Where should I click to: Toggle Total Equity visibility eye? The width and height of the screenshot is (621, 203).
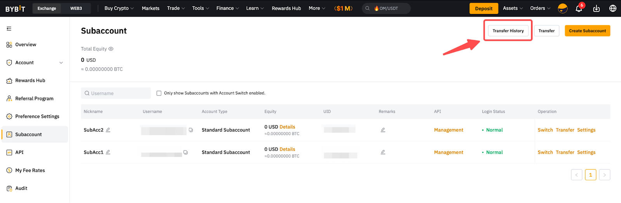click(x=111, y=49)
